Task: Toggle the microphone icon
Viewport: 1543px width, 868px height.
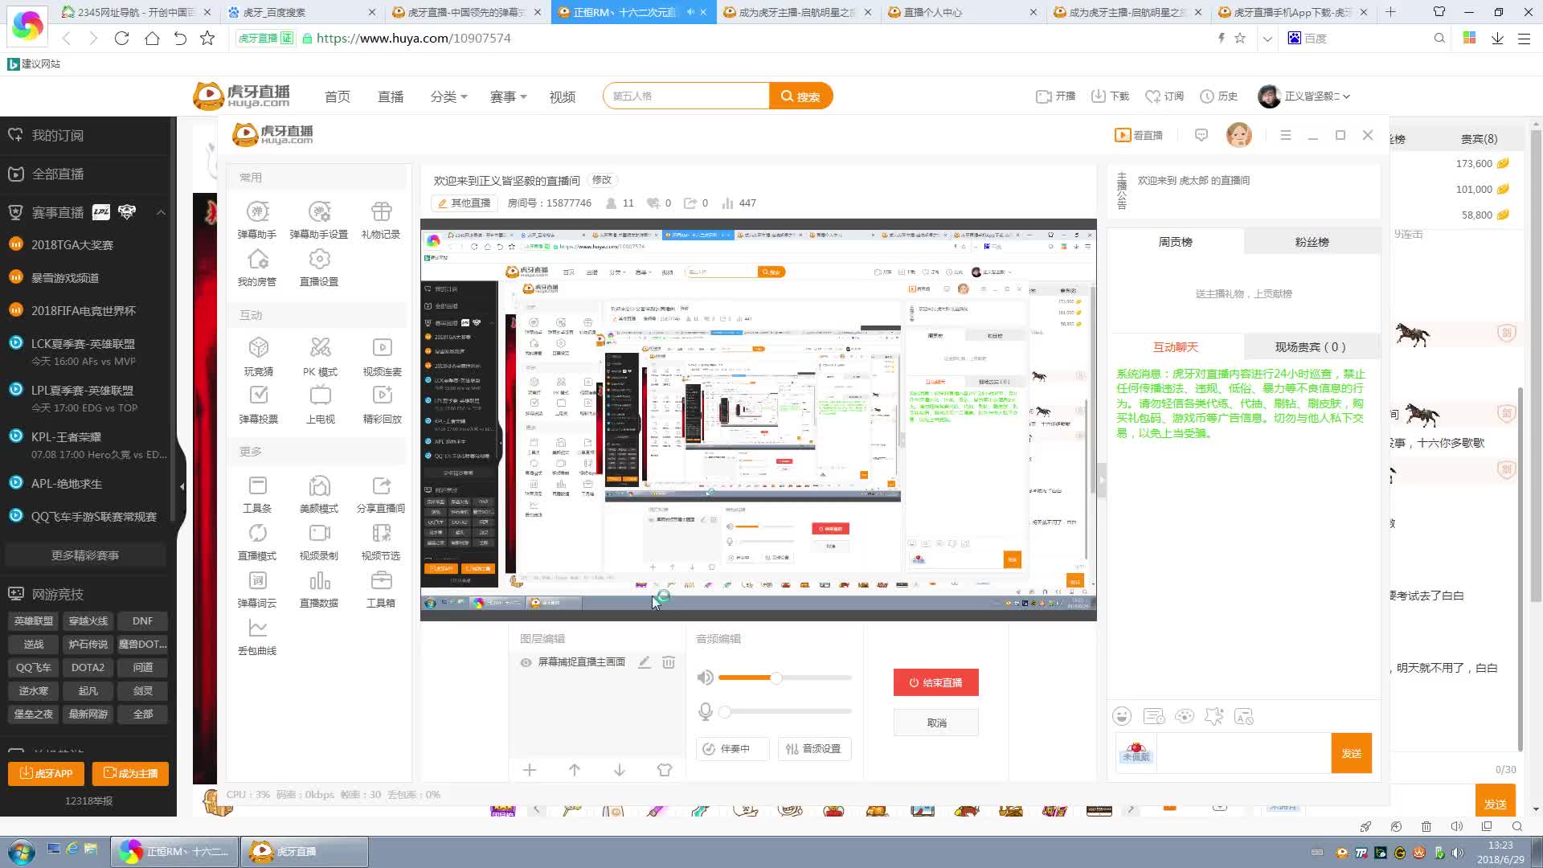Action: click(705, 711)
